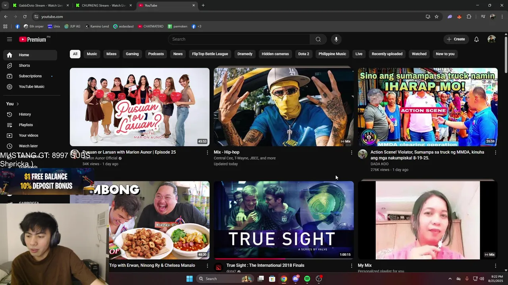Select the New to you chip
Viewport: 508px width, 285px height.
(x=445, y=54)
